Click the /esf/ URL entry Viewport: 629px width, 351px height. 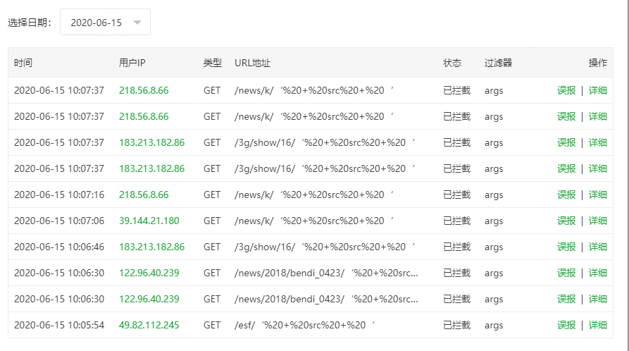(x=304, y=326)
